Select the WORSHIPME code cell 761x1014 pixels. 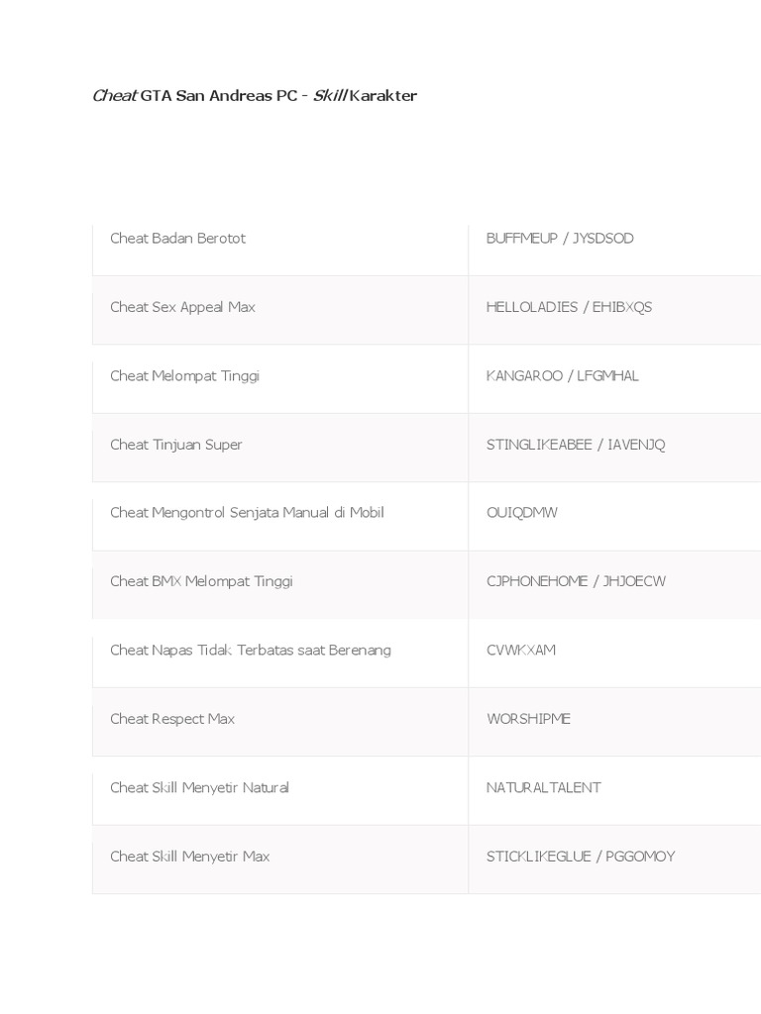tap(528, 719)
